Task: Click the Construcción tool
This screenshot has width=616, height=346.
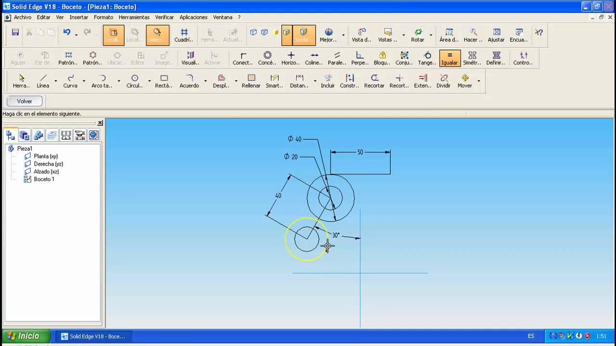Action: tap(349, 81)
